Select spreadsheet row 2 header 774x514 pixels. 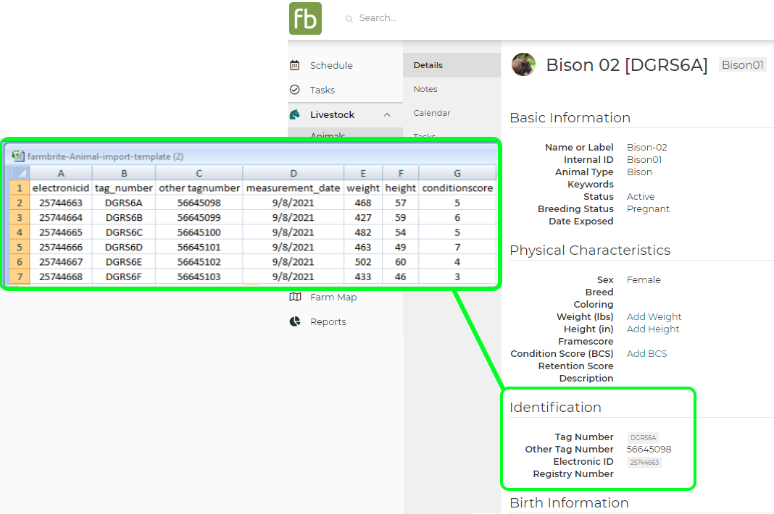coord(20,203)
